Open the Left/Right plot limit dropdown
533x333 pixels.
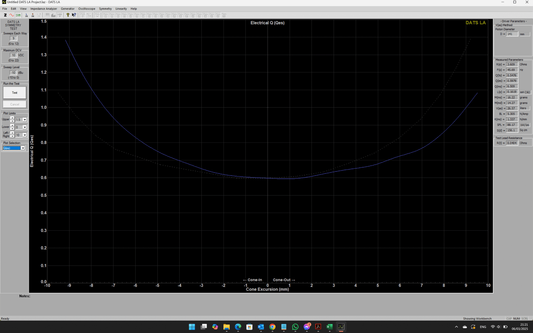tap(25, 135)
